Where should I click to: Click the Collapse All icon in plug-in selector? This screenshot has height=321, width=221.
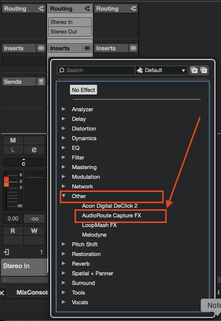click(x=204, y=70)
